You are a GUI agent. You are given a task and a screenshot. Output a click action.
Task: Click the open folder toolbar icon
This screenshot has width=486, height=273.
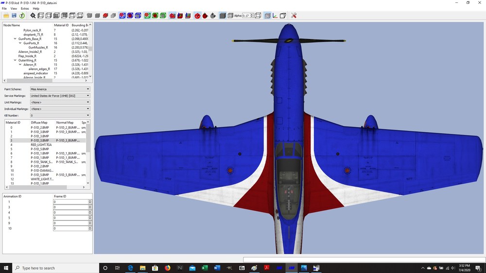pyautogui.click(x=6, y=16)
